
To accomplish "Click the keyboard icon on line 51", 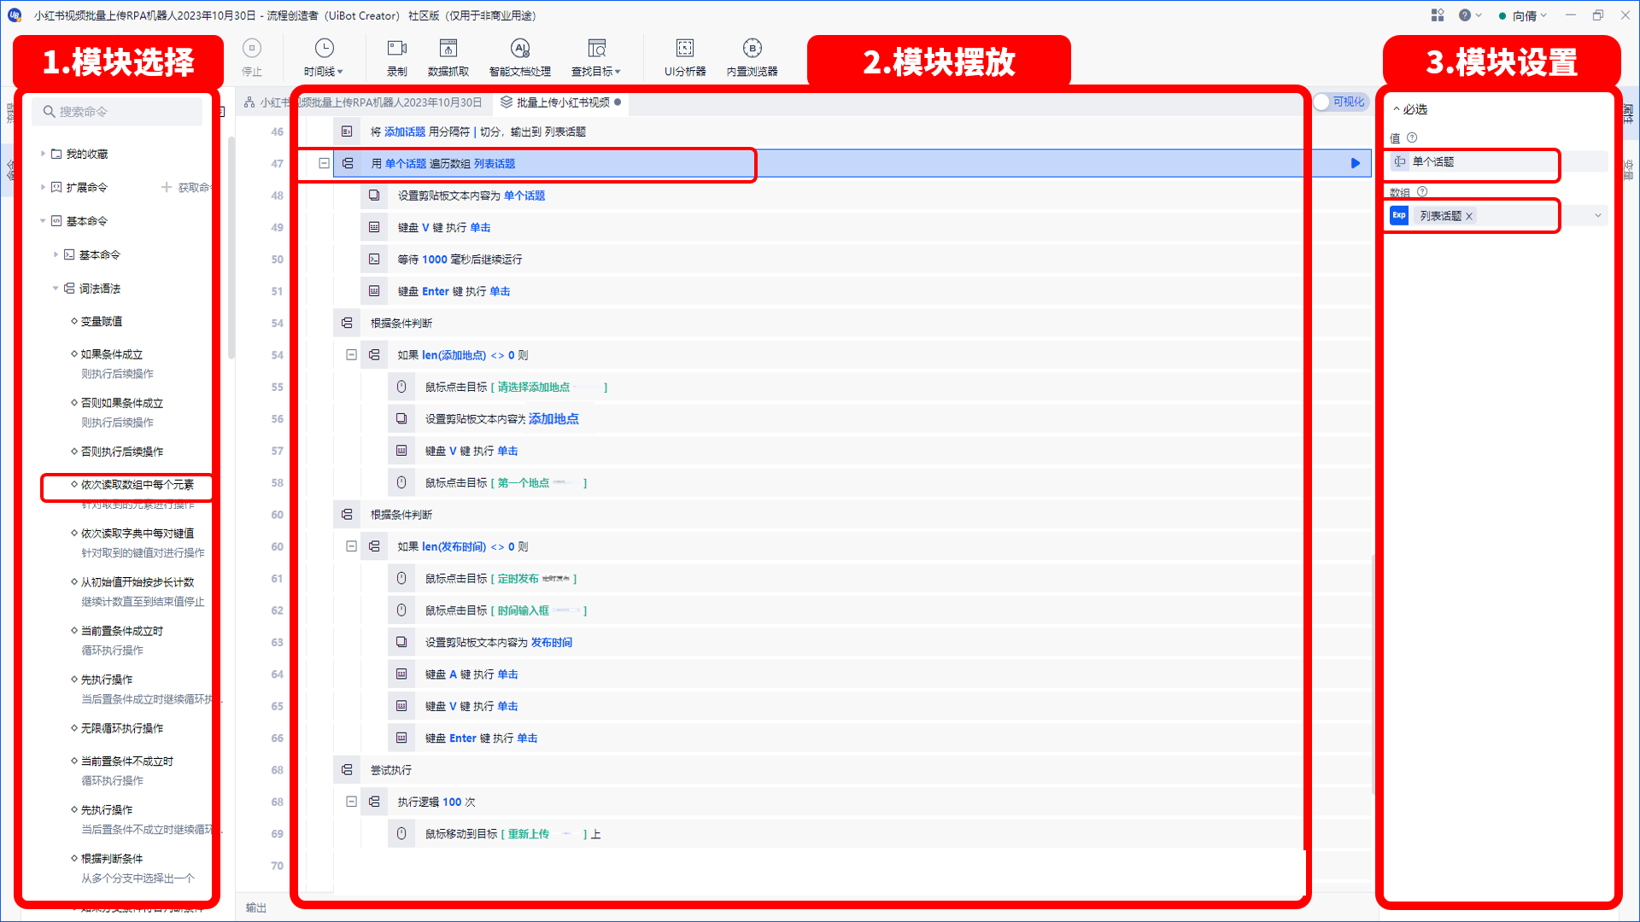I will (x=374, y=291).
